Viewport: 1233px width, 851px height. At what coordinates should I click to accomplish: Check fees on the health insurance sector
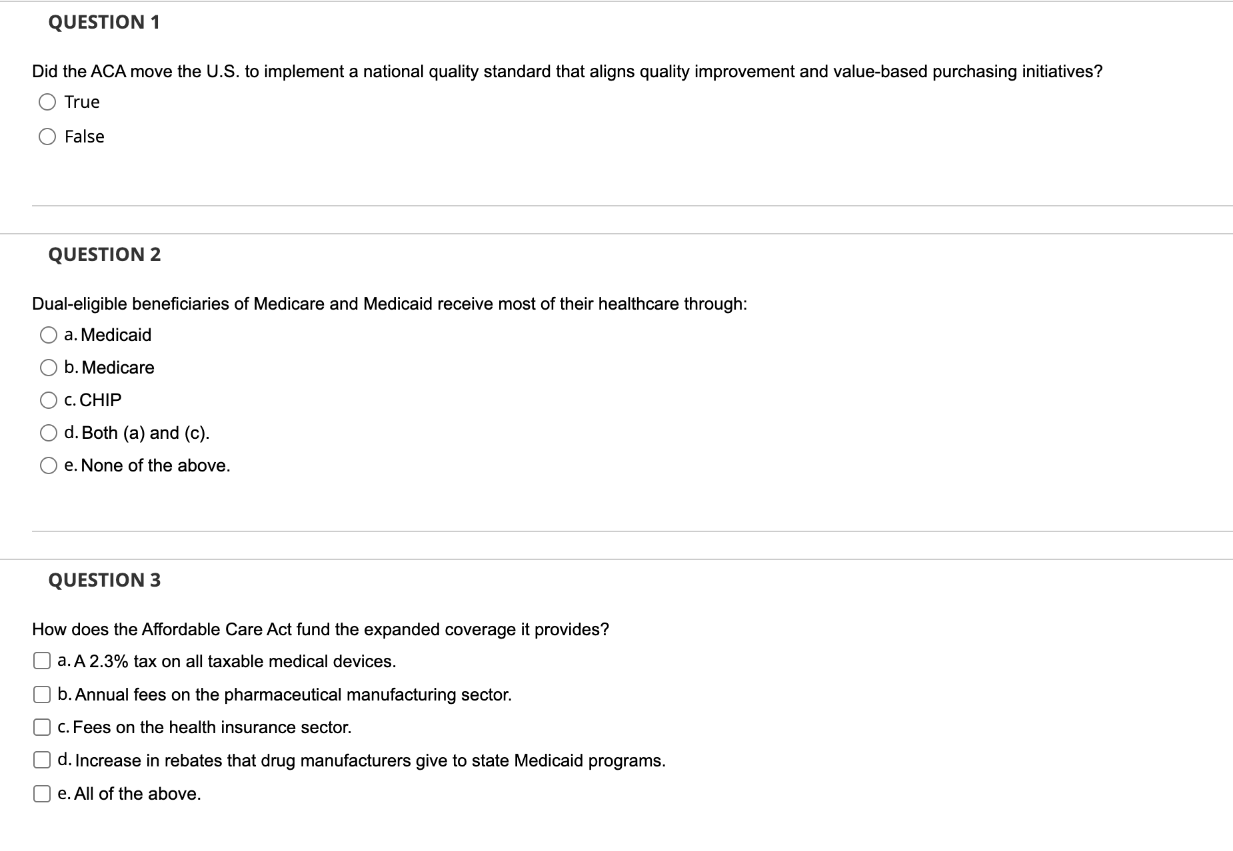41,726
